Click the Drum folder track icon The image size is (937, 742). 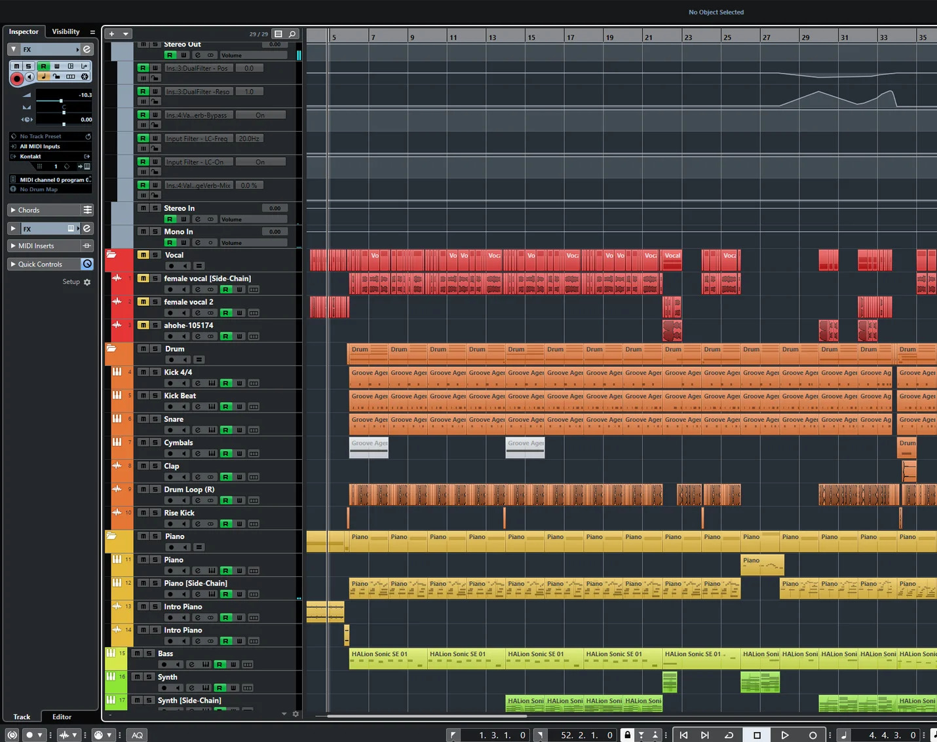[112, 348]
